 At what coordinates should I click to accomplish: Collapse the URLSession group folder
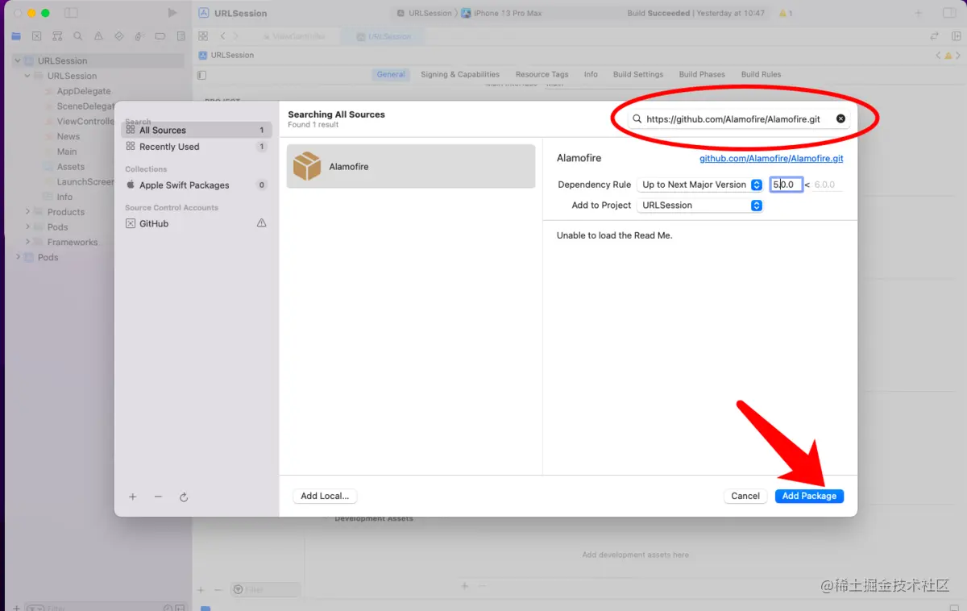coord(27,76)
